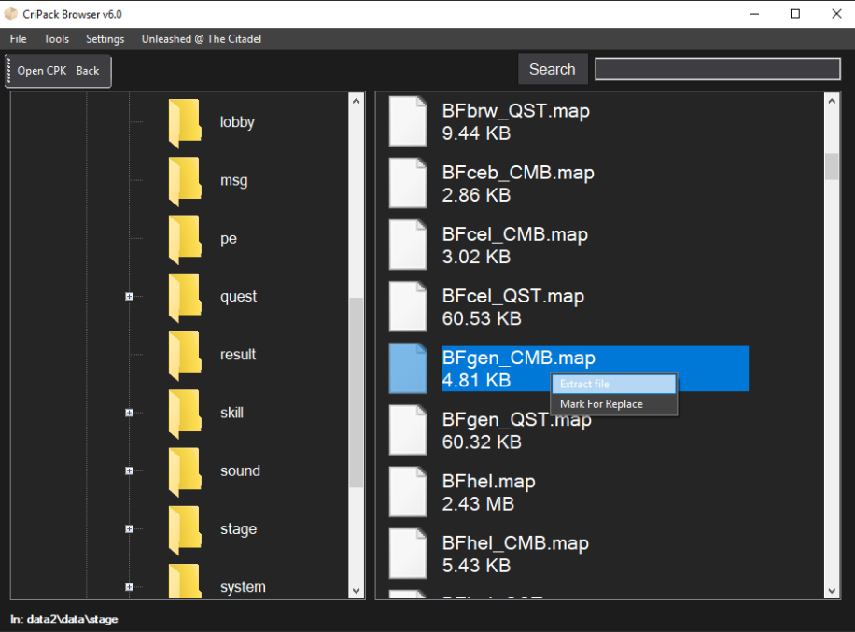
Task: Click folder tree scroll up arrow
Action: (356, 101)
